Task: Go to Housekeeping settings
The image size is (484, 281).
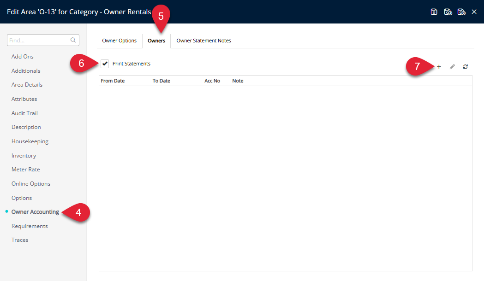Action: pos(30,141)
